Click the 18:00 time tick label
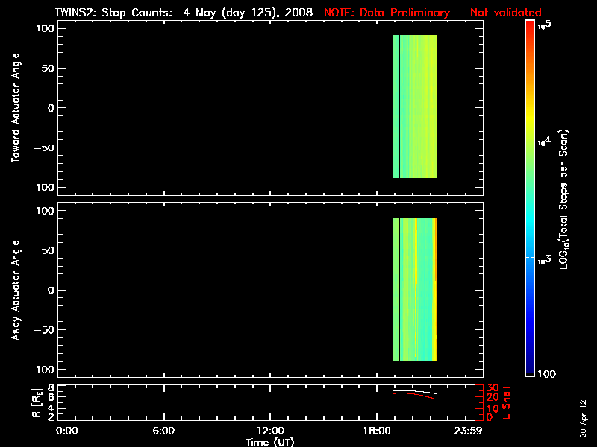Image resolution: width=597 pixels, height=447 pixels. [x=377, y=431]
